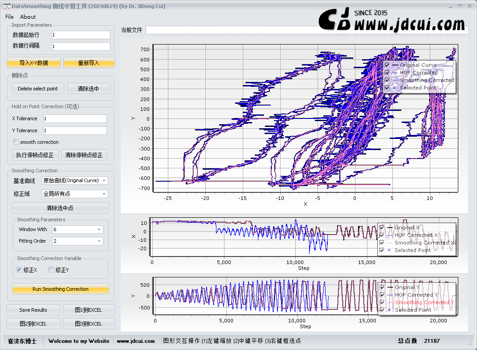Viewport: 477px width, 350px height.
Task: Click the 图3到EXCEL button
Action: coord(89,324)
